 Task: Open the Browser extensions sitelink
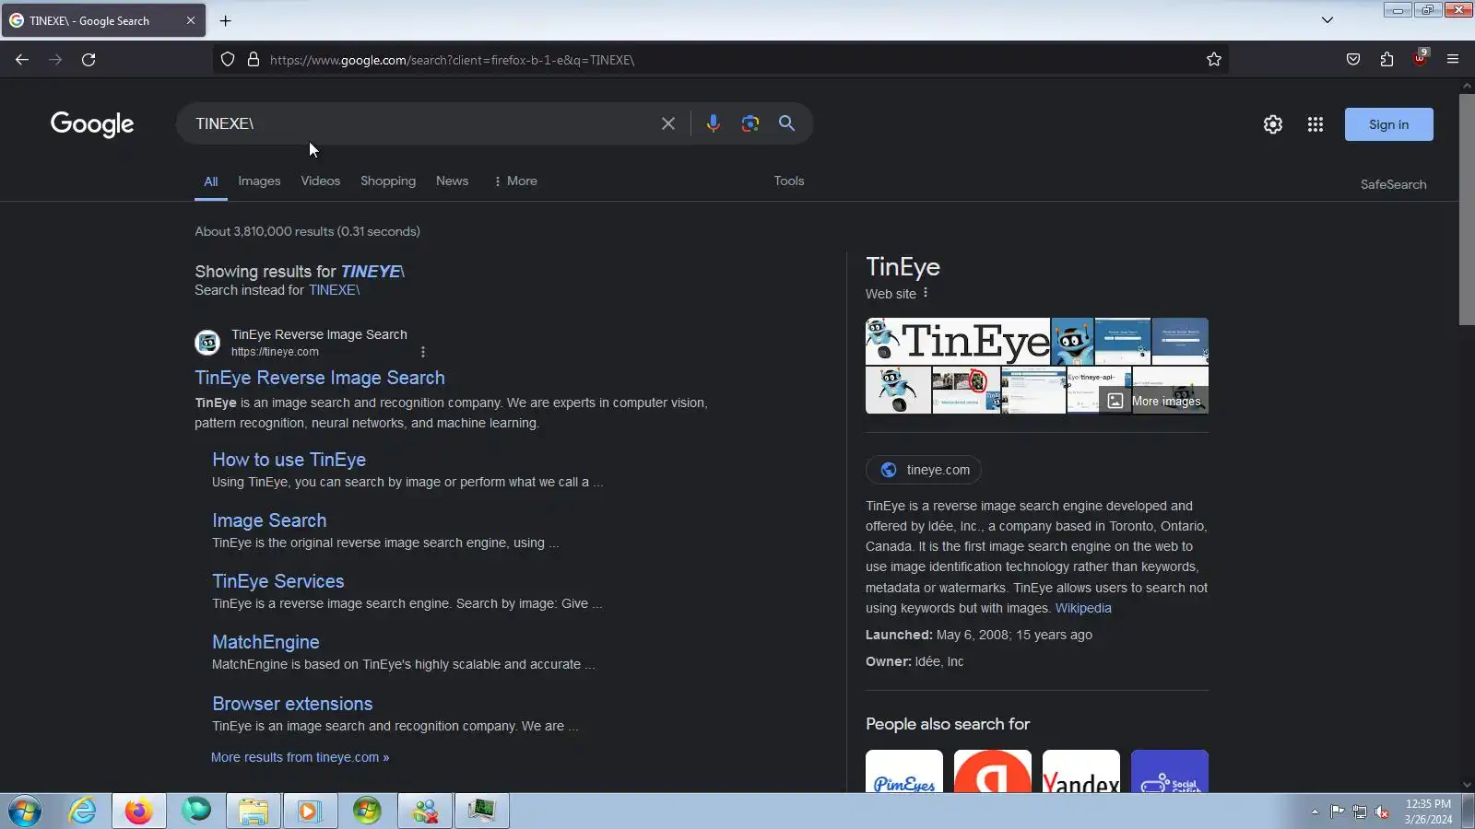click(292, 704)
